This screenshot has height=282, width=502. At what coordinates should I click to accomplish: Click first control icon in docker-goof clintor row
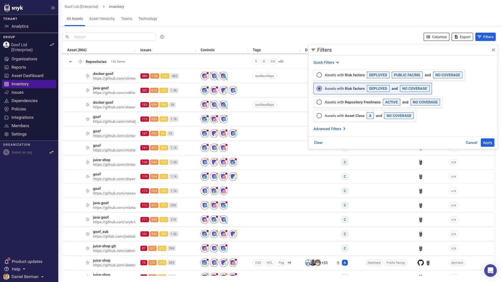205,76
